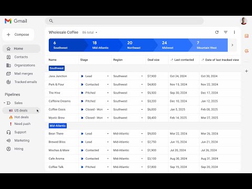Click the Marketing megaphone icon
252x189 pixels.
(8, 141)
